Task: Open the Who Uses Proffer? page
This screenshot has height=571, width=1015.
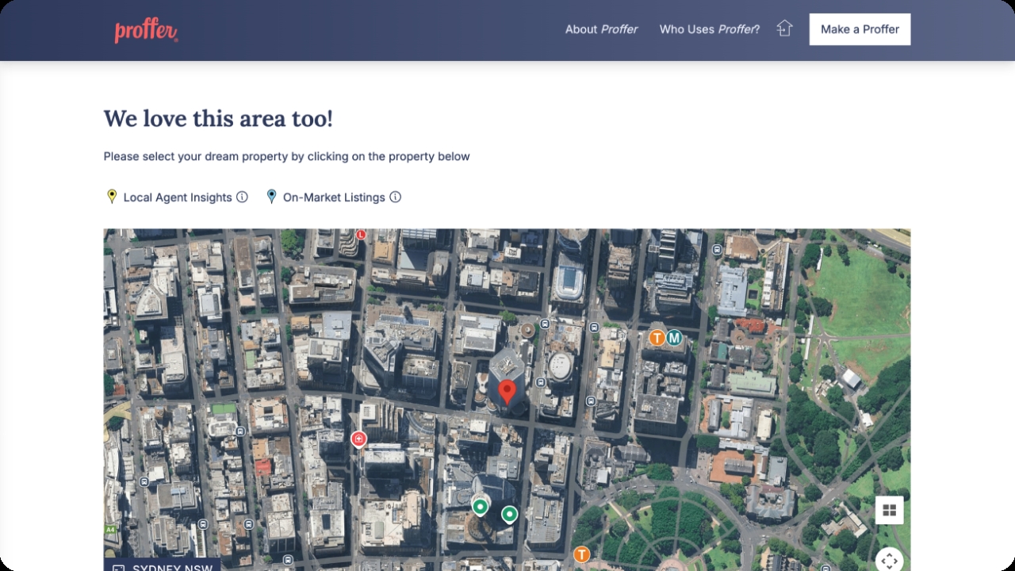Action: 710,29
